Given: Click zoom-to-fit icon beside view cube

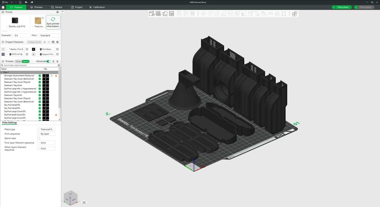Looking at the screenshot, I should (84, 203).
